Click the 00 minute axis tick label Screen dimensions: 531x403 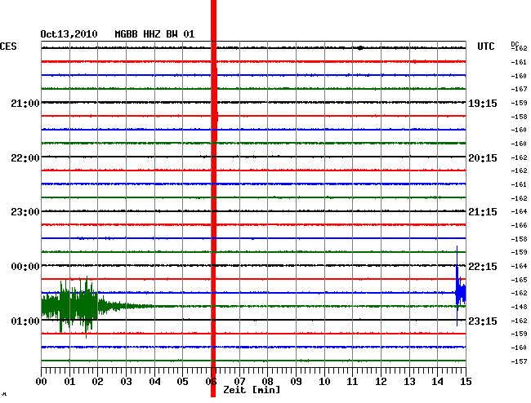pyautogui.click(x=41, y=382)
